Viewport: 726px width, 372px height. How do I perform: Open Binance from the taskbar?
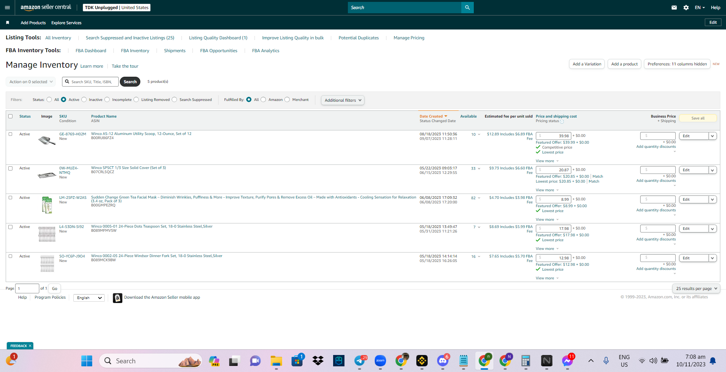click(x=422, y=361)
